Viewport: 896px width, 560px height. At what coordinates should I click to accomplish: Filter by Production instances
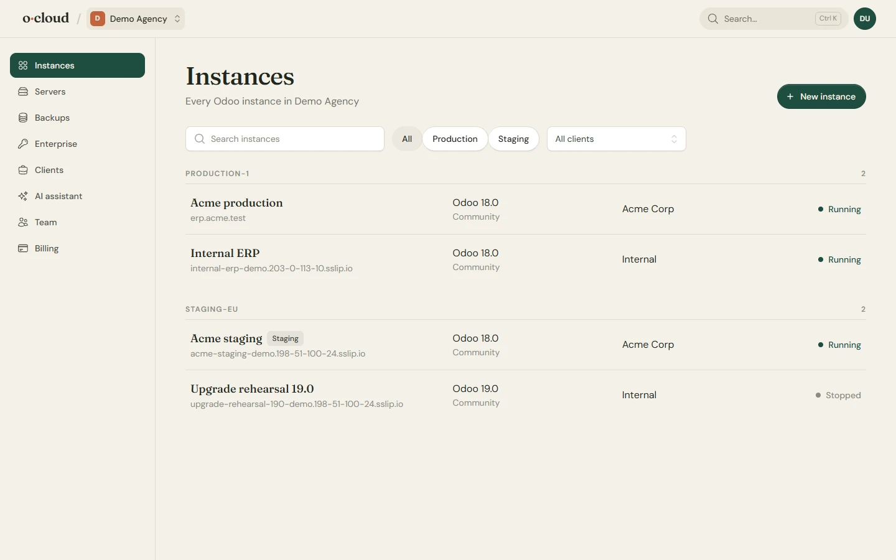pos(455,139)
